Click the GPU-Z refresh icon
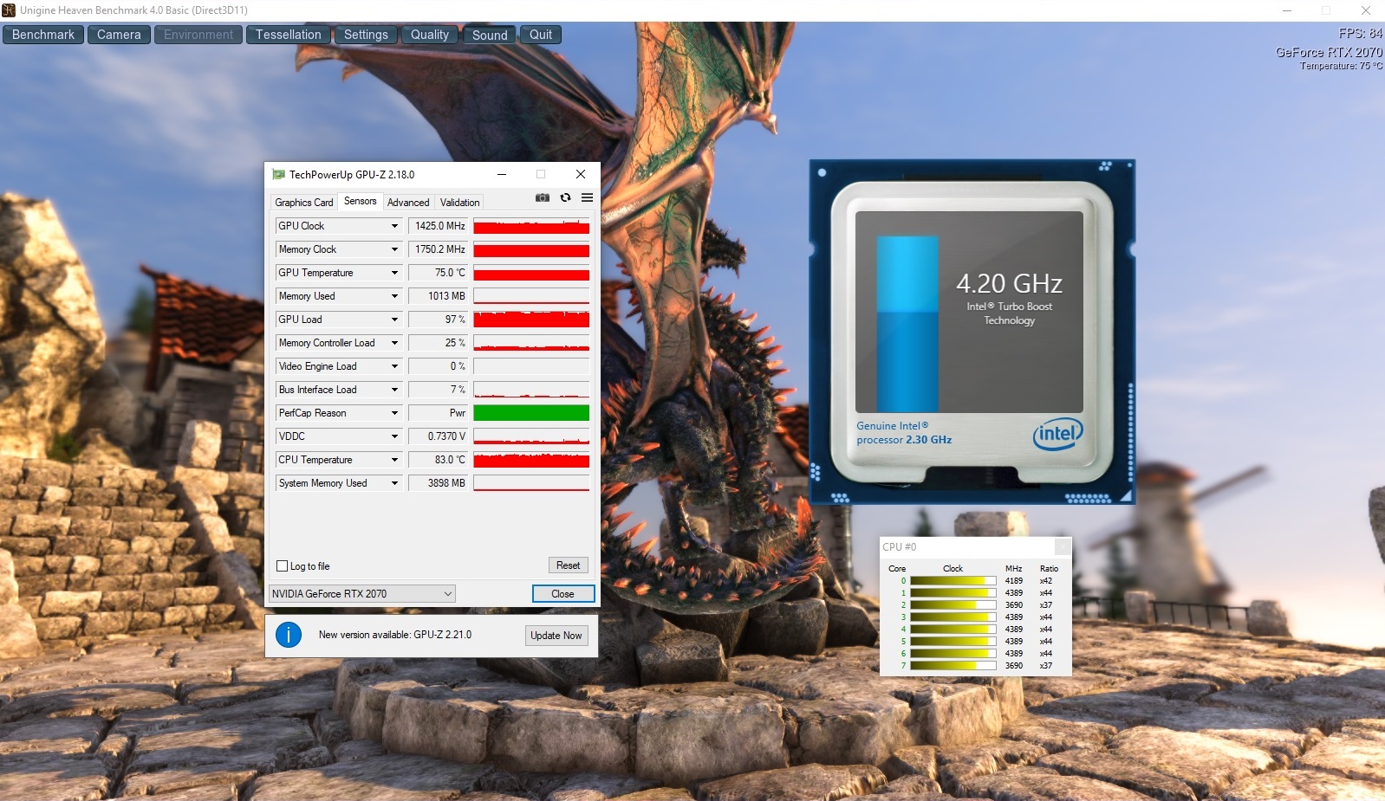This screenshot has width=1385, height=801. [x=565, y=197]
